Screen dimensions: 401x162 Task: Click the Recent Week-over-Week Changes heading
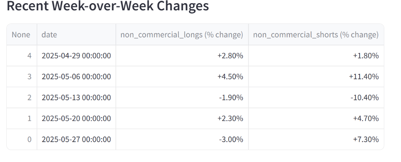pos(108,6)
